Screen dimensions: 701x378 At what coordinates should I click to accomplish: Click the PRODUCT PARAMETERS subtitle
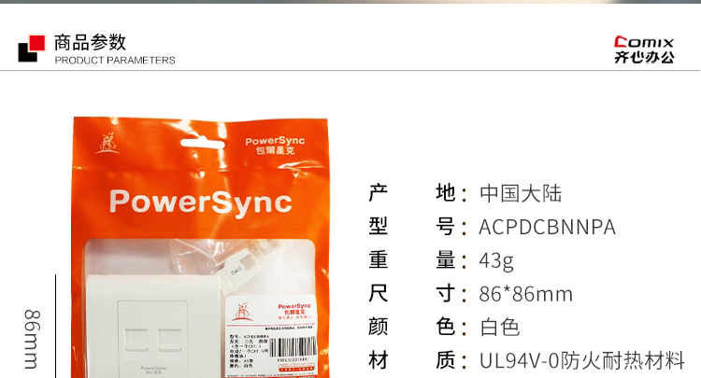pyautogui.click(x=115, y=61)
